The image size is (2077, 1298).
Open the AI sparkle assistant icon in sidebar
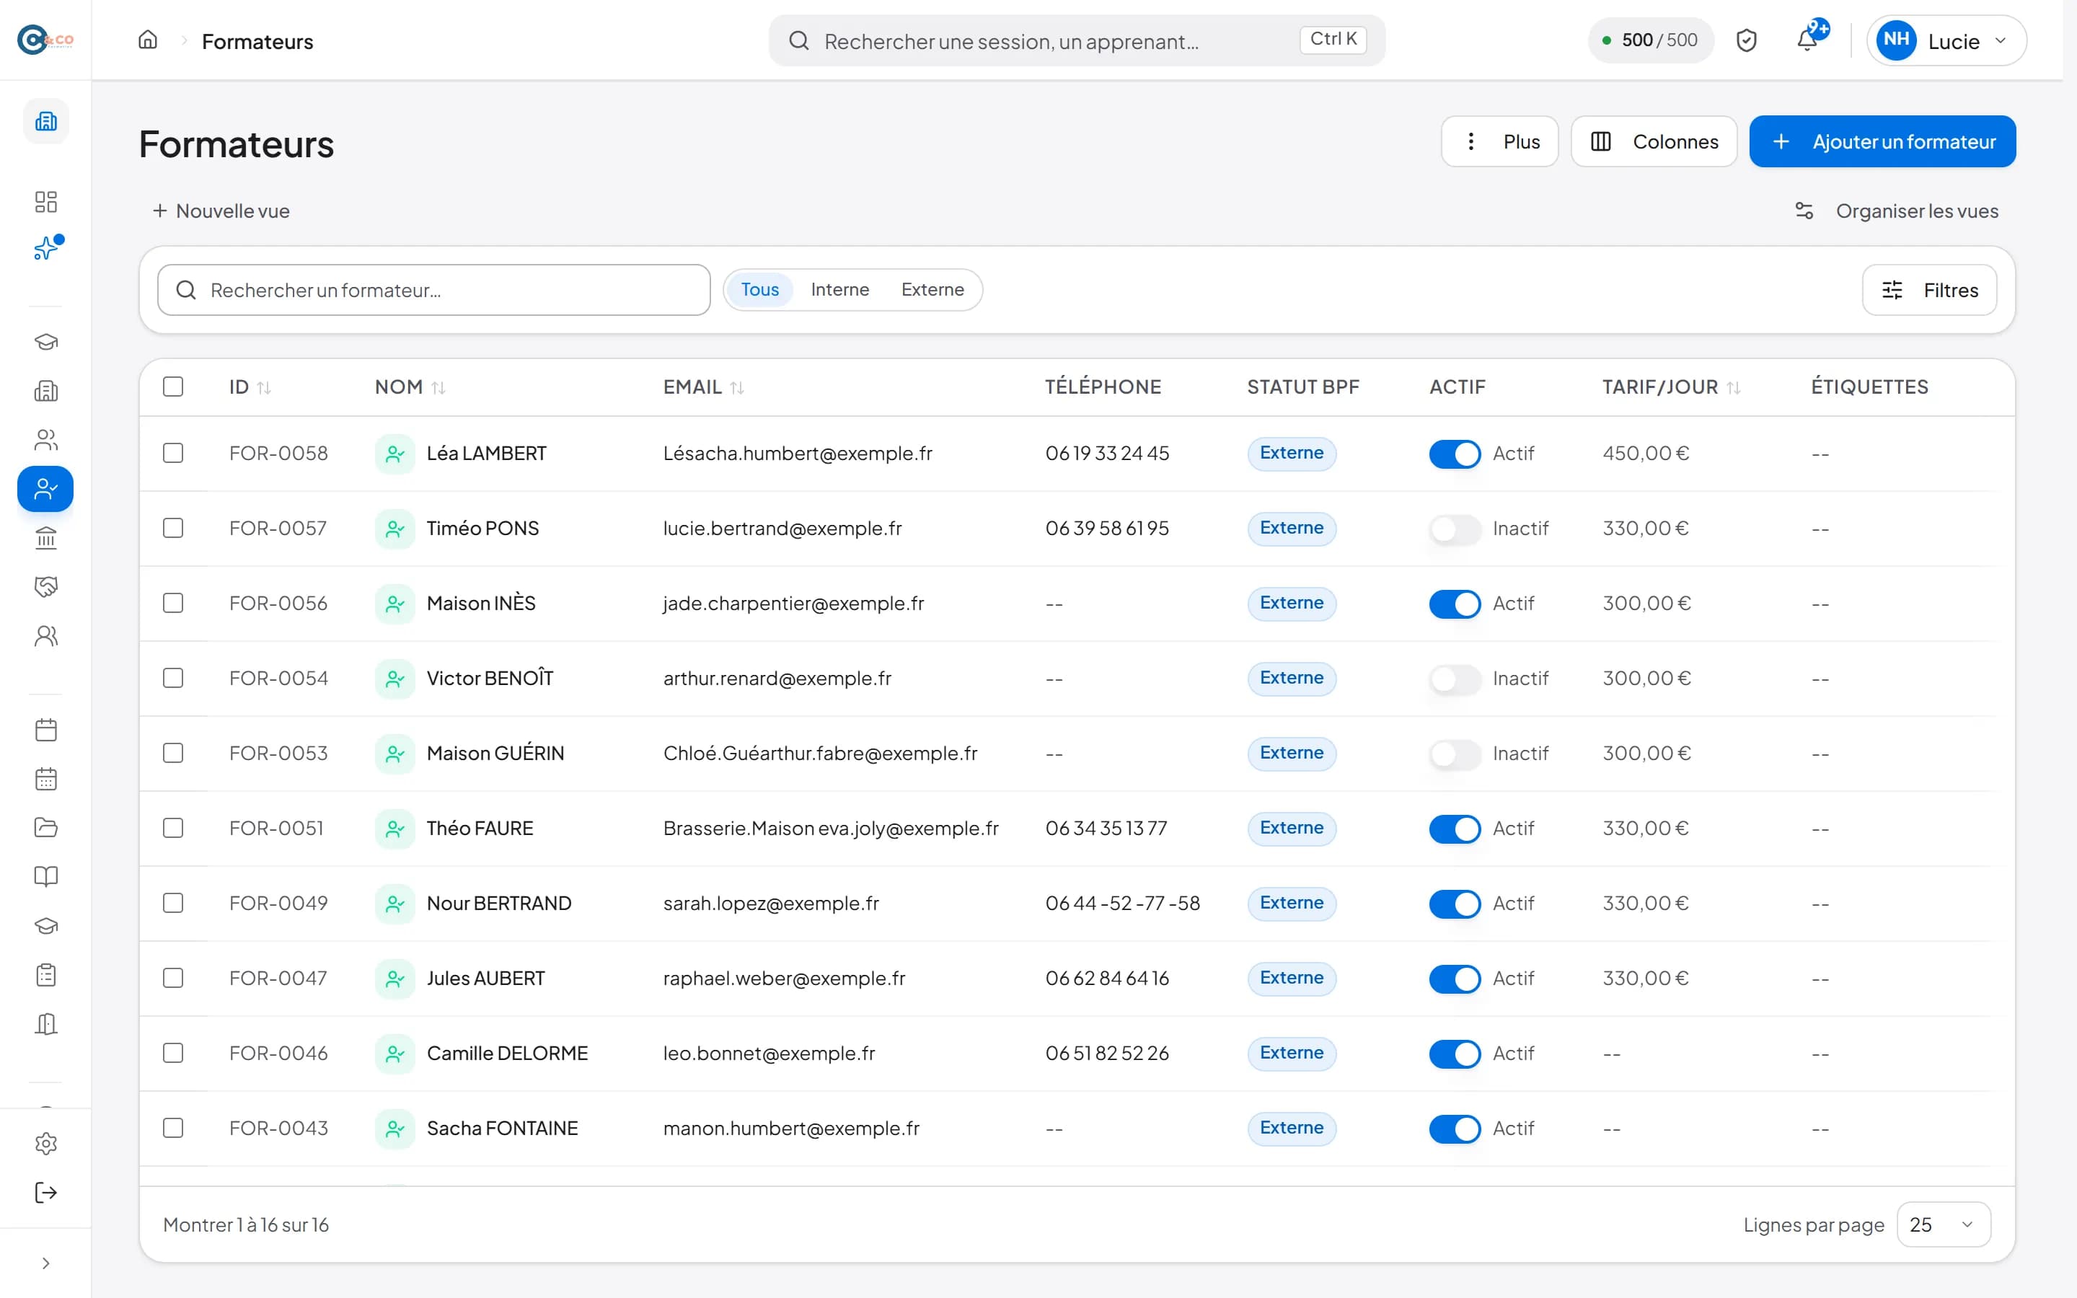click(45, 249)
